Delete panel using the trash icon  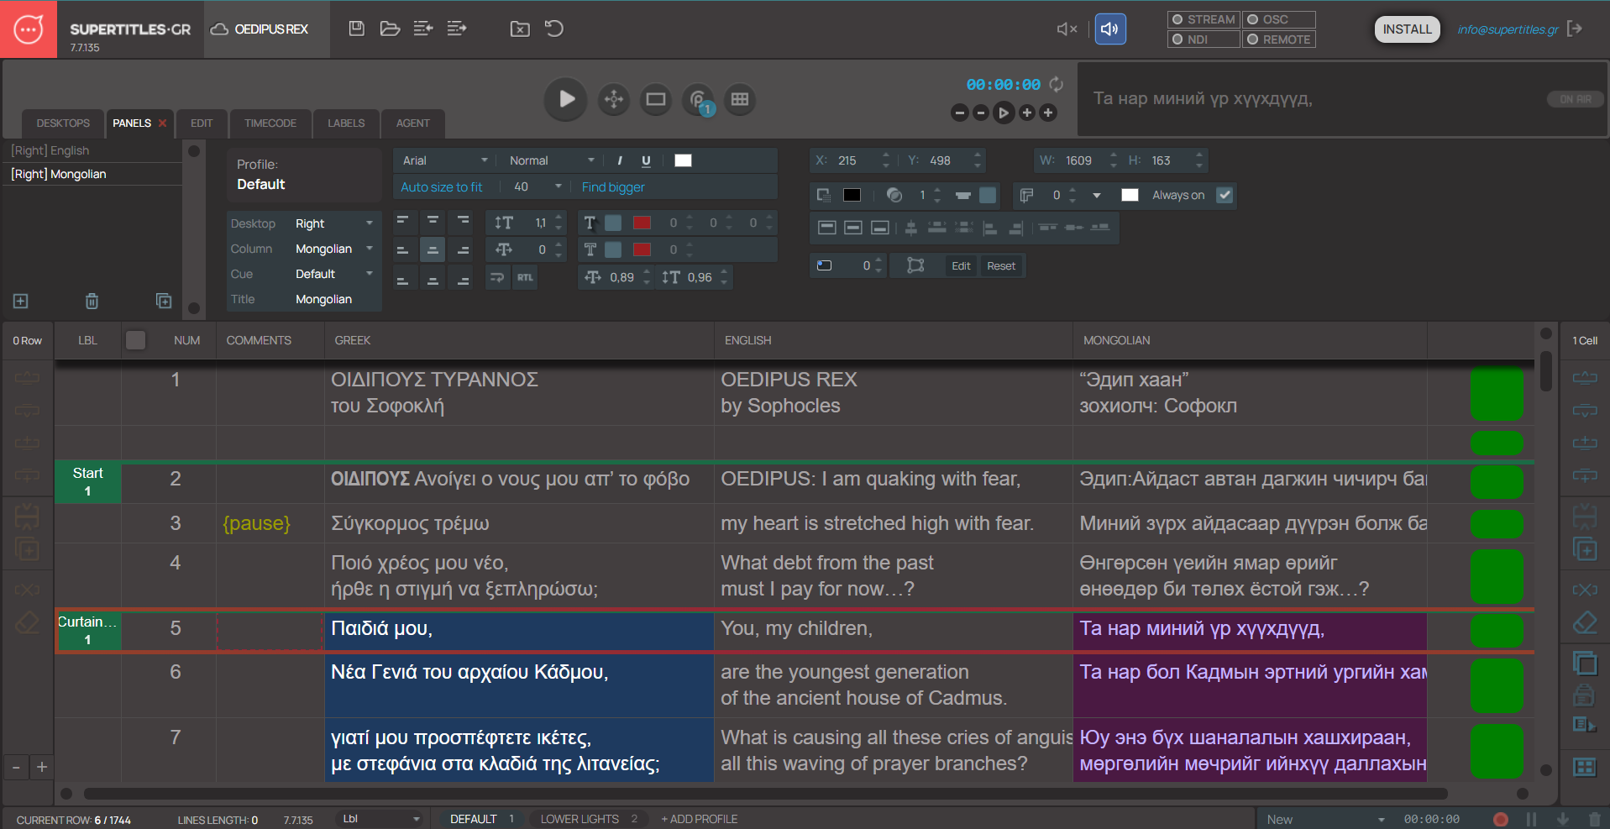[x=92, y=301]
